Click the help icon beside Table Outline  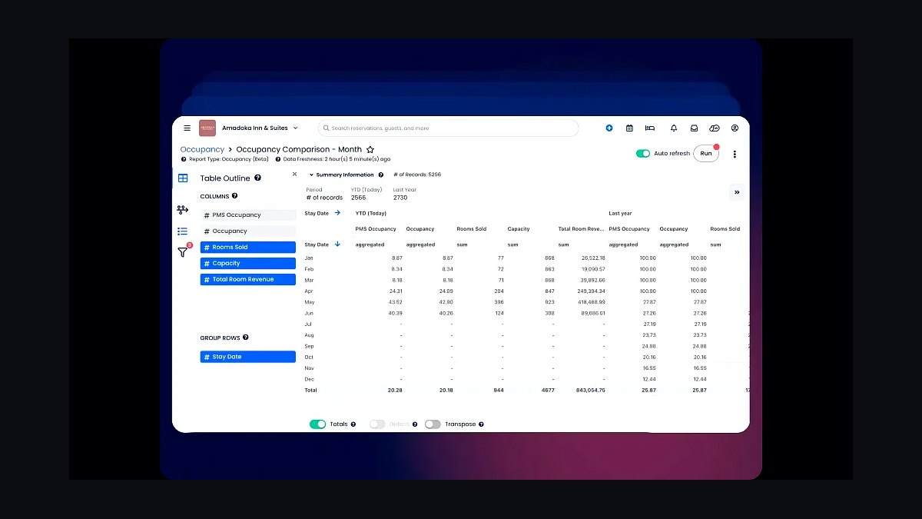257,178
